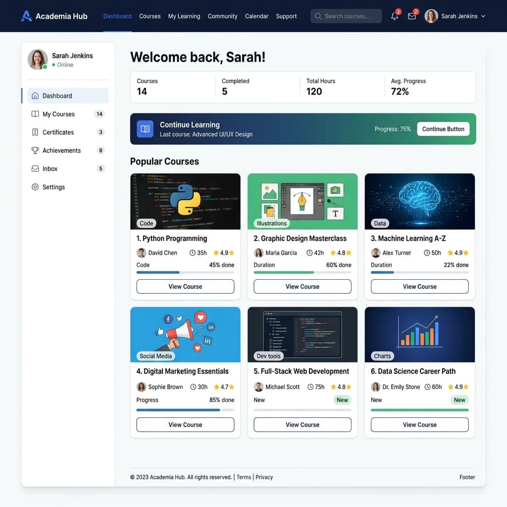Screen dimensions: 507x507
Task: View Course for Python Programming
Action: pos(185,287)
